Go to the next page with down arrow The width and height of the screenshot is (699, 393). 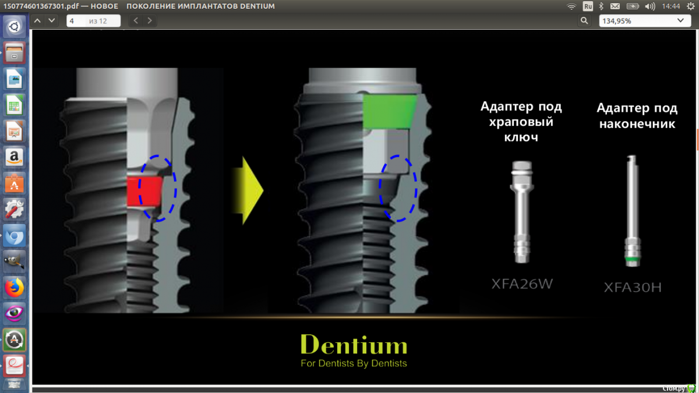[x=52, y=20]
